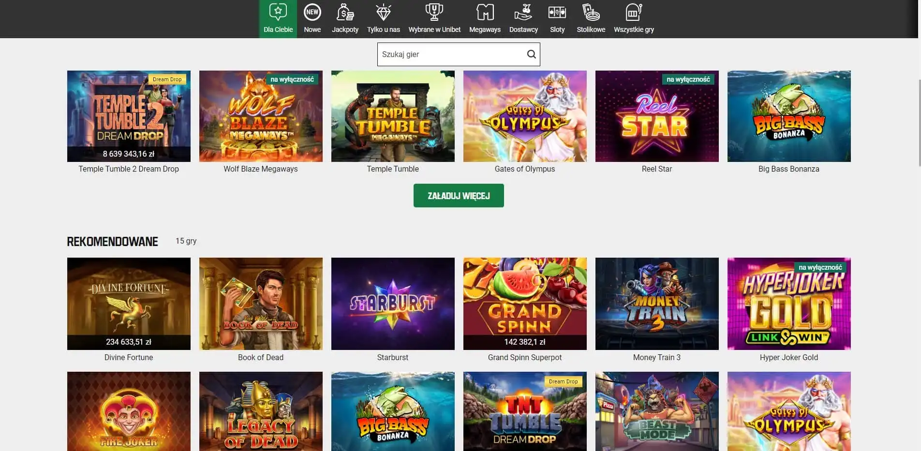Load more games with Załaduj więcej
921x451 pixels.
tap(459, 195)
